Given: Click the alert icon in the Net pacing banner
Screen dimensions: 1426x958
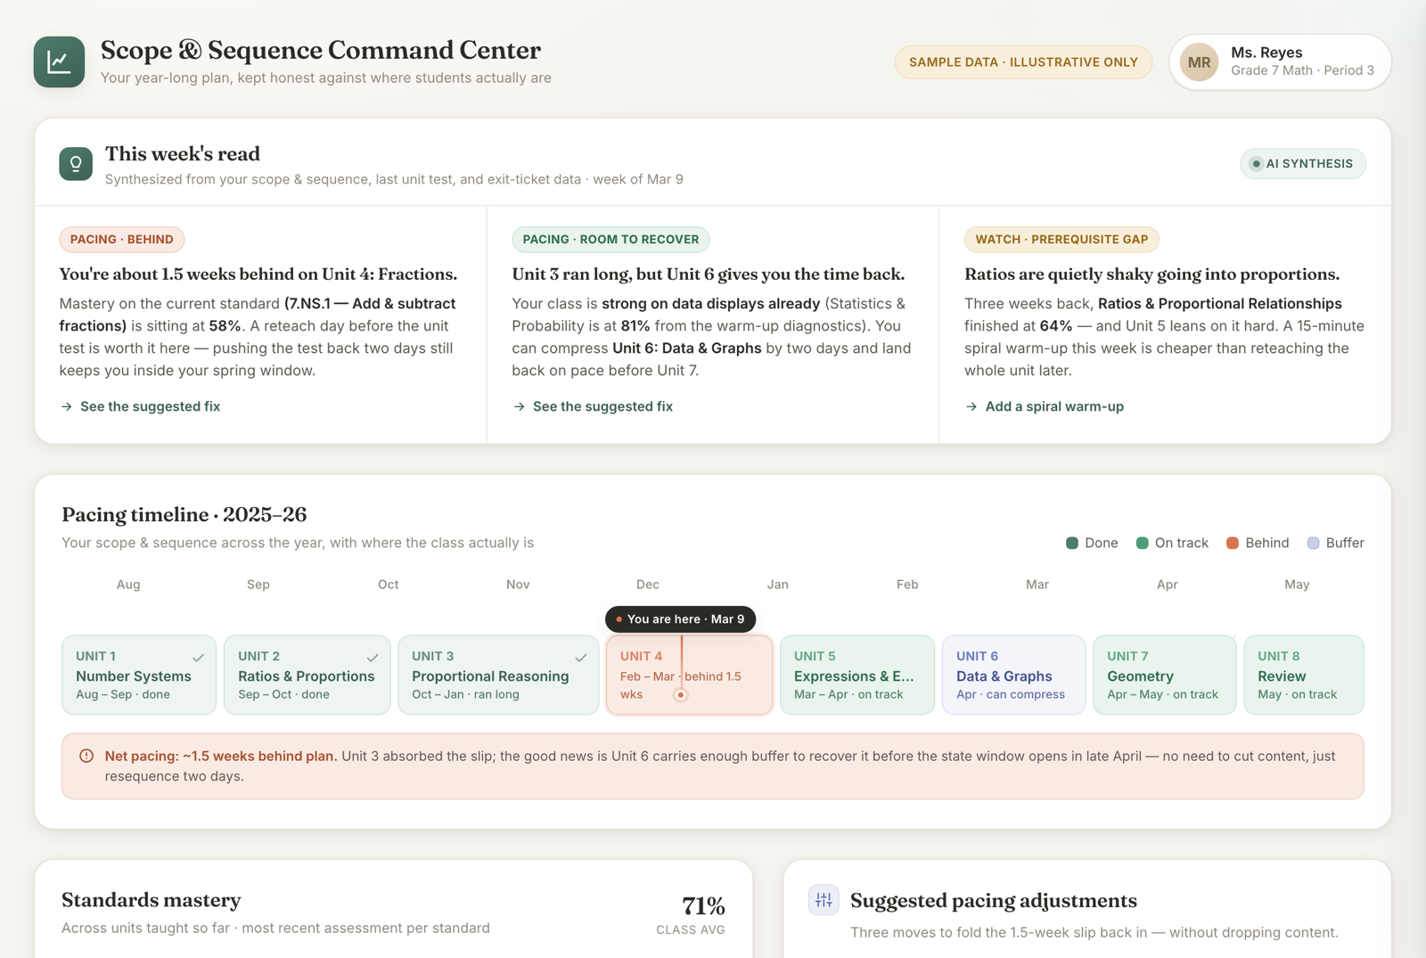Looking at the screenshot, I should click(x=86, y=756).
